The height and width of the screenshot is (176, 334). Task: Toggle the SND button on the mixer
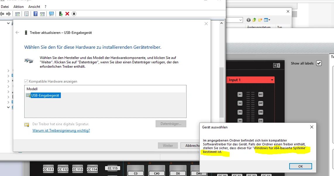261,112
